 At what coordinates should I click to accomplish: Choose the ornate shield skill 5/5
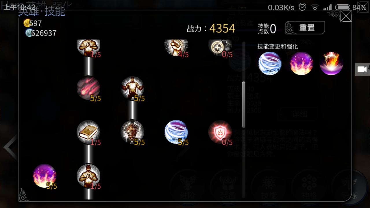click(x=132, y=132)
